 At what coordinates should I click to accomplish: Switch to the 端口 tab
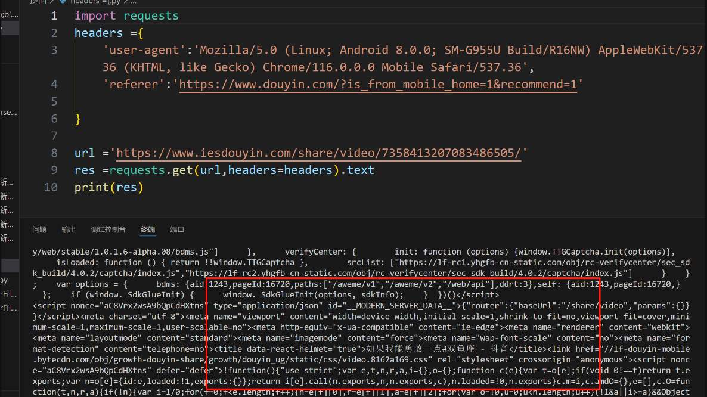coord(177,229)
